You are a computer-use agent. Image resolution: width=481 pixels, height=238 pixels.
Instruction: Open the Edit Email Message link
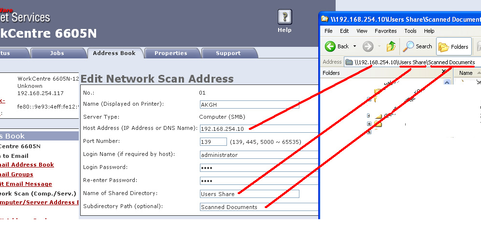coord(26,184)
